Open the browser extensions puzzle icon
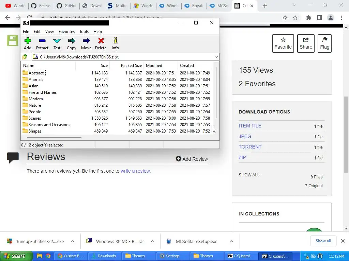This screenshot has height=261, width=349. pos(308,18)
